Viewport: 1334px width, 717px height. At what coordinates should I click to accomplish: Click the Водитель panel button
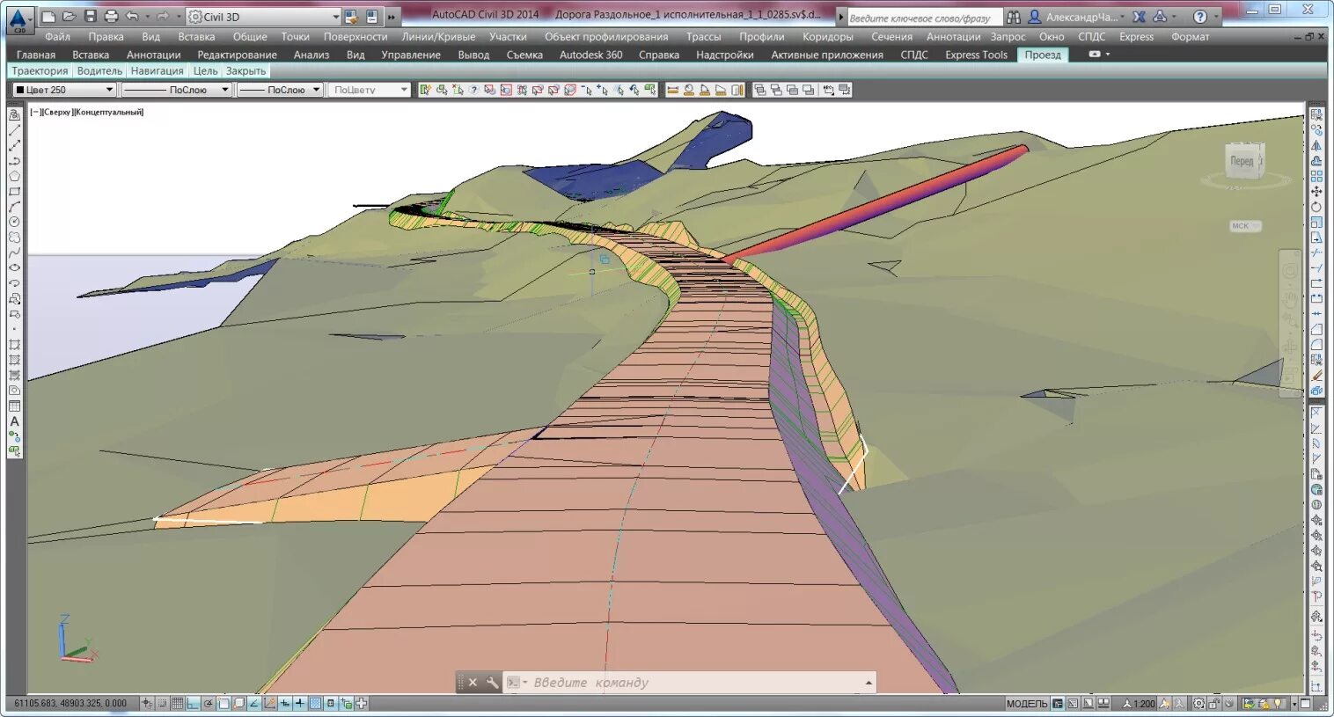(x=99, y=71)
